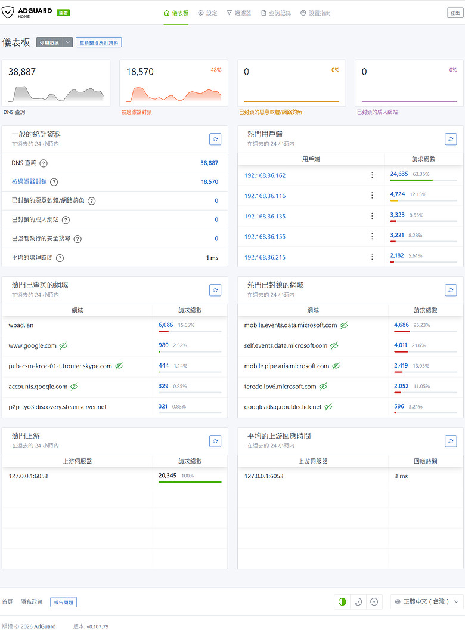
Task: Show help for 已封鎖的成人網站 statistic
Action: pos(66,220)
